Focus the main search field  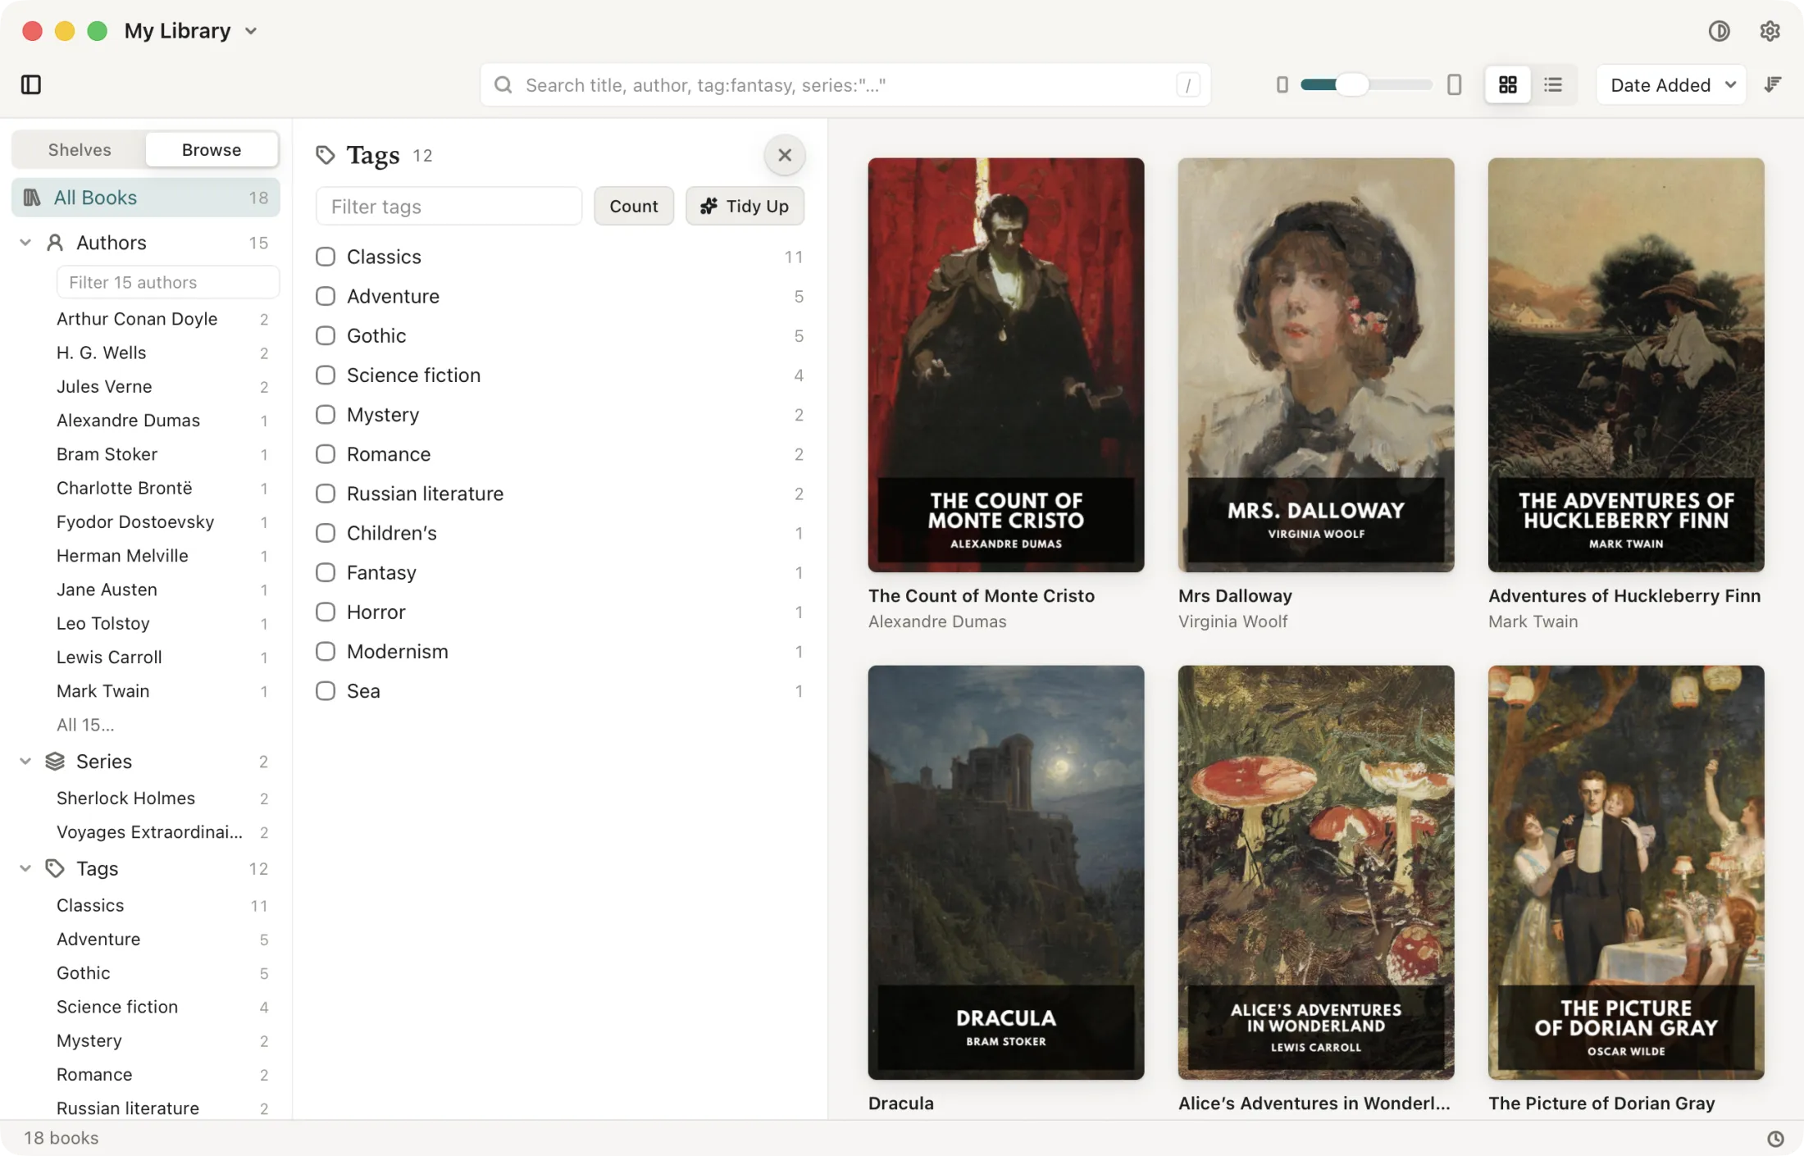point(845,85)
